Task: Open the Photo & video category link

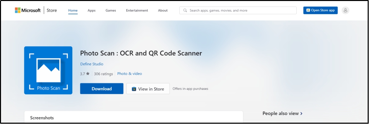Action: click(130, 74)
